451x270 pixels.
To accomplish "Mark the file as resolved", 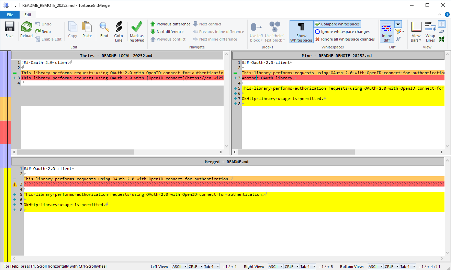I will tap(137, 32).
